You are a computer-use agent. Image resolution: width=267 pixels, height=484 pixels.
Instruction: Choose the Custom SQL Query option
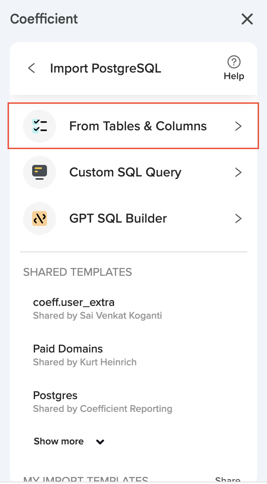(125, 172)
